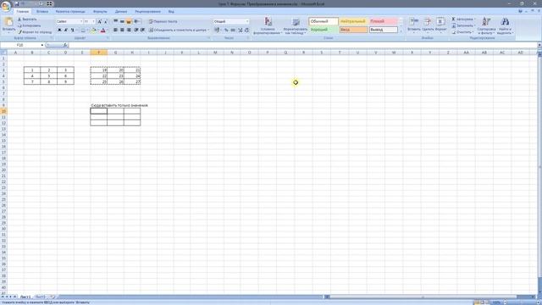Click the top vertical align icon
Image resolution: width=542 pixels, height=305 pixels.
tap(115, 21)
